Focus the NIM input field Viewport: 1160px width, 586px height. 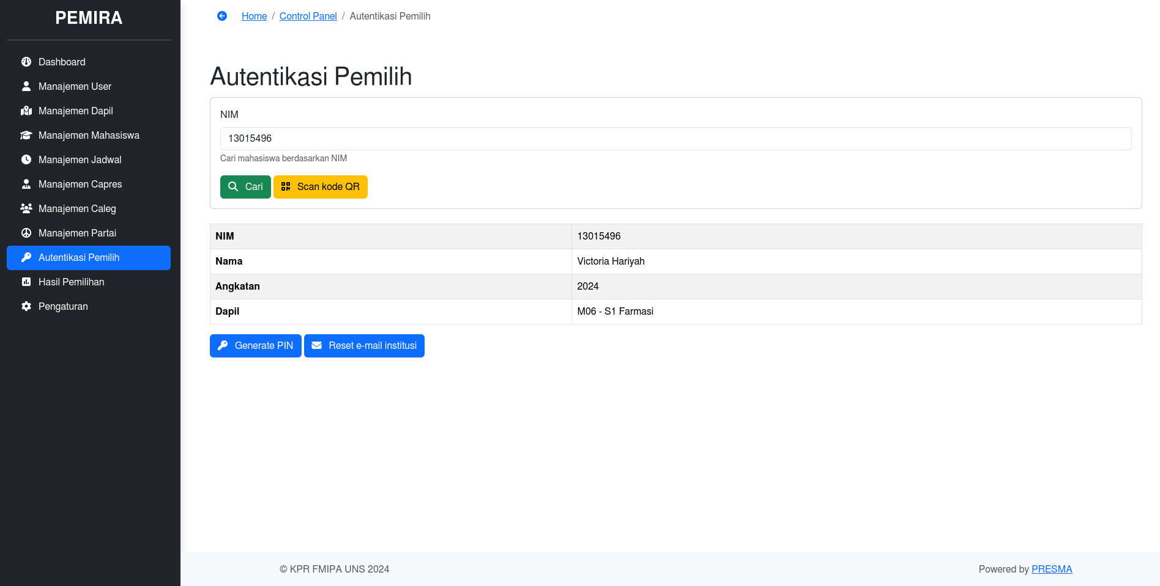click(x=675, y=139)
